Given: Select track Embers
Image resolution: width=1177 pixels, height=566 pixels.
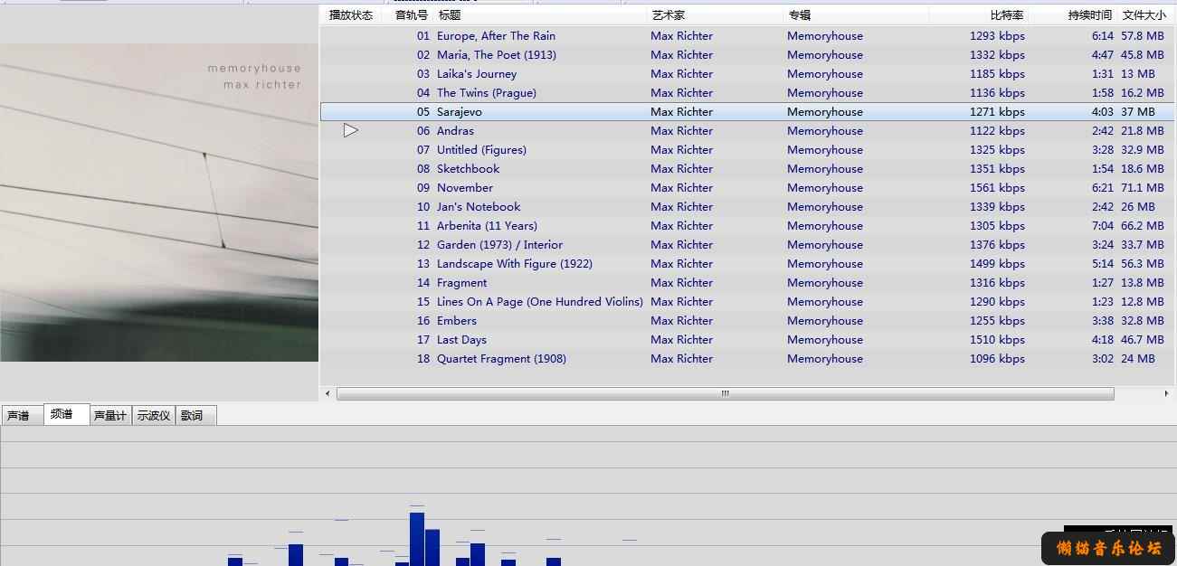Looking at the screenshot, I should 457,321.
